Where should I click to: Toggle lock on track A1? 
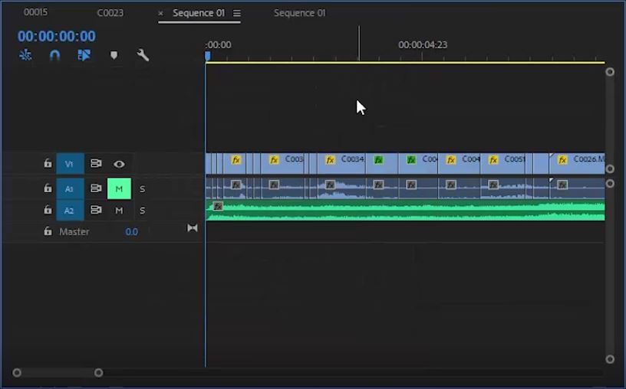[48, 188]
